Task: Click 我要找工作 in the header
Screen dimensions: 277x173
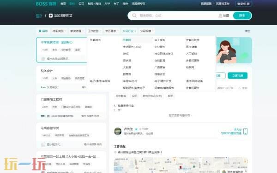Action: 223,4
